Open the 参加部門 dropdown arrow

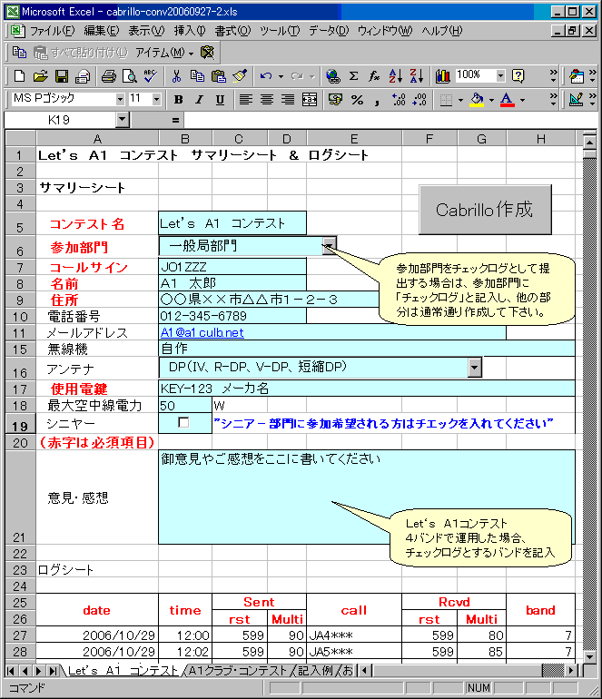click(x=329, y=246)
